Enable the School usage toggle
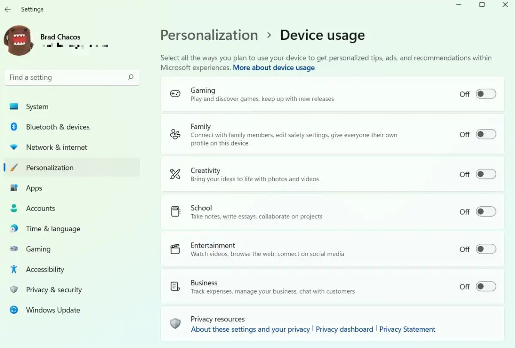 point(486,212)
